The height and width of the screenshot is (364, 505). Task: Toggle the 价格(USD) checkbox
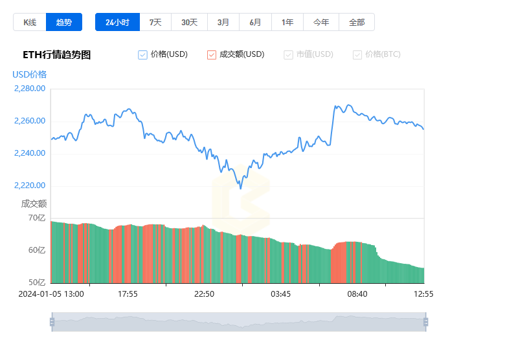click(x=142, y=55)
